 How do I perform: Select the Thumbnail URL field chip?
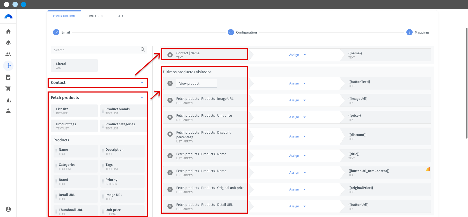tap(76, 211)
